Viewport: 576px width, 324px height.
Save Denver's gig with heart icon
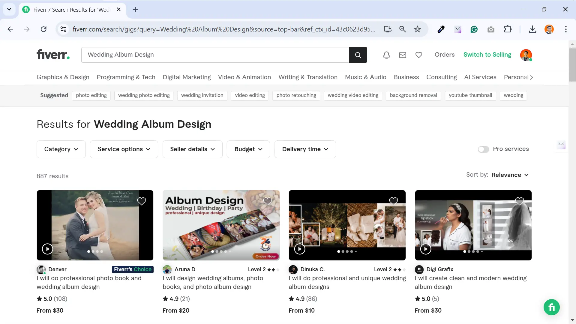142,201
